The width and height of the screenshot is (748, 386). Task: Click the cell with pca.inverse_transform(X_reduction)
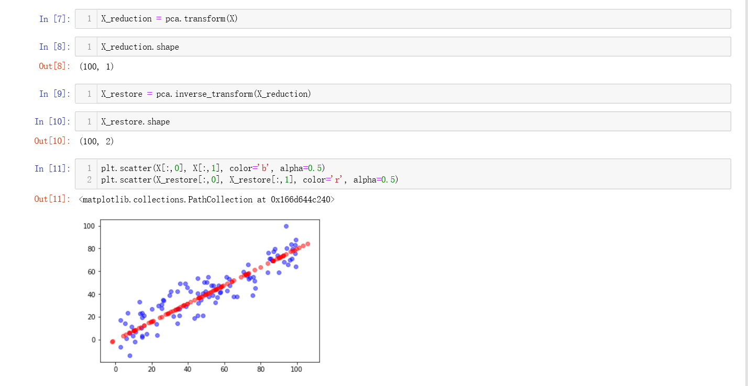pos(402,94)
